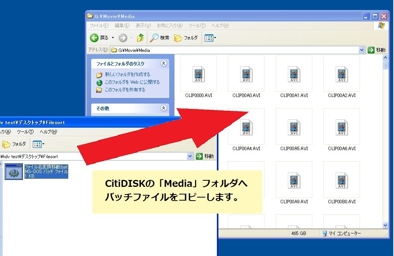Click the Windows flag logo in Media window

pos(381,26)
